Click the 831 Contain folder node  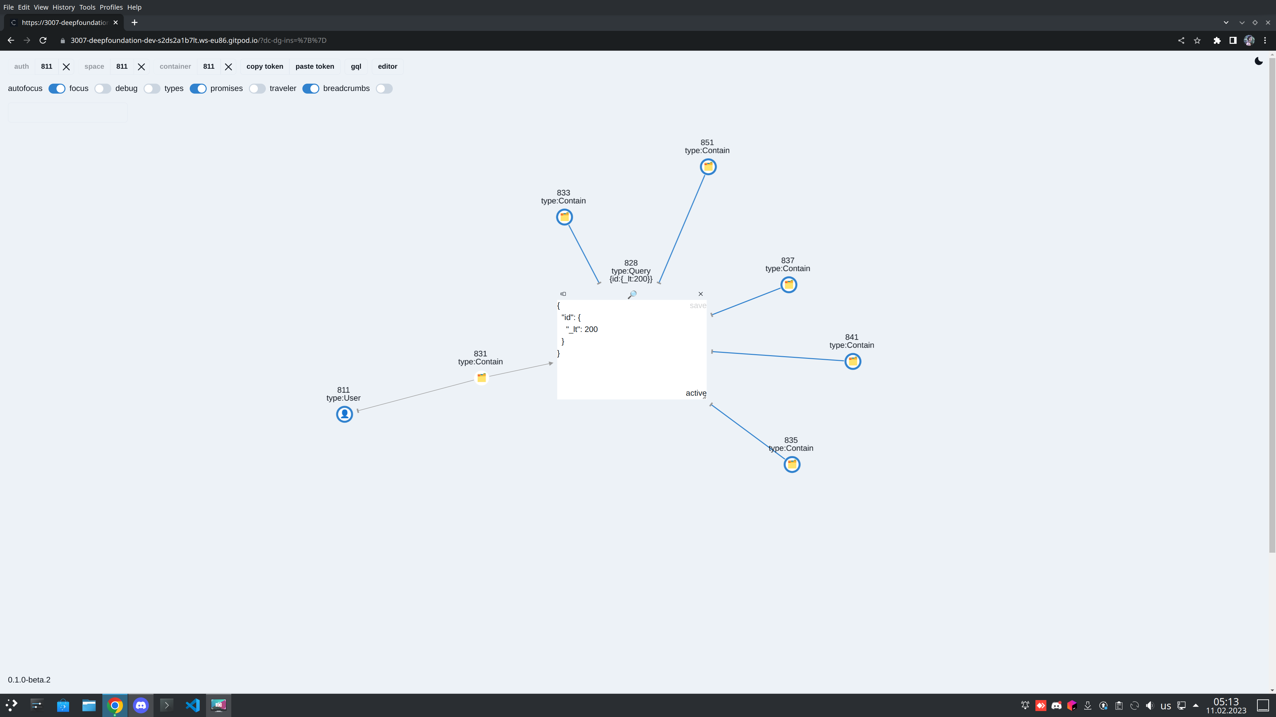481,377
